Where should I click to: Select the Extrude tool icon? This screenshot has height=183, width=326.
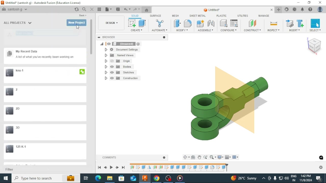[x=142, y=23]
